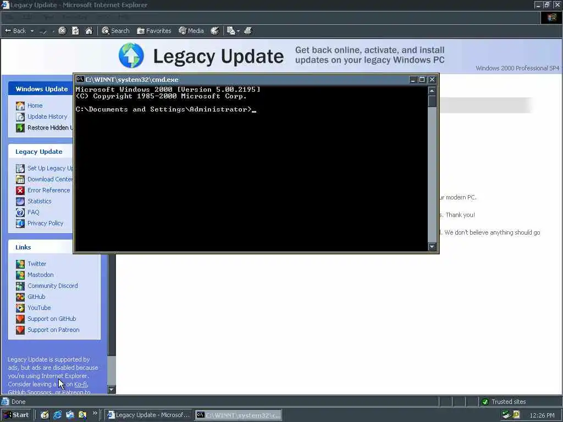Open Update History sidebar link
563x422 pixels.
[x=47, y=116]
